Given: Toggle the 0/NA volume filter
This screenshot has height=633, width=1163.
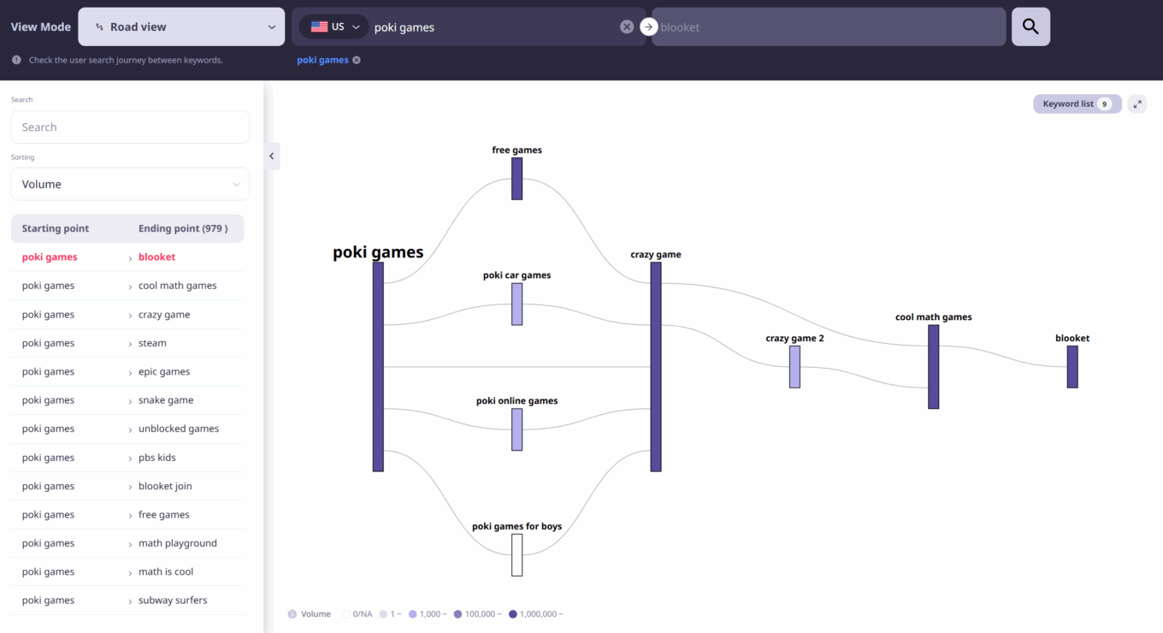Looking at the screenshot, I should (x=345, y=613).
